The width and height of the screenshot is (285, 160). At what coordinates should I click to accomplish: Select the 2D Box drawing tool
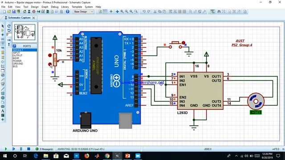[3, 93]
